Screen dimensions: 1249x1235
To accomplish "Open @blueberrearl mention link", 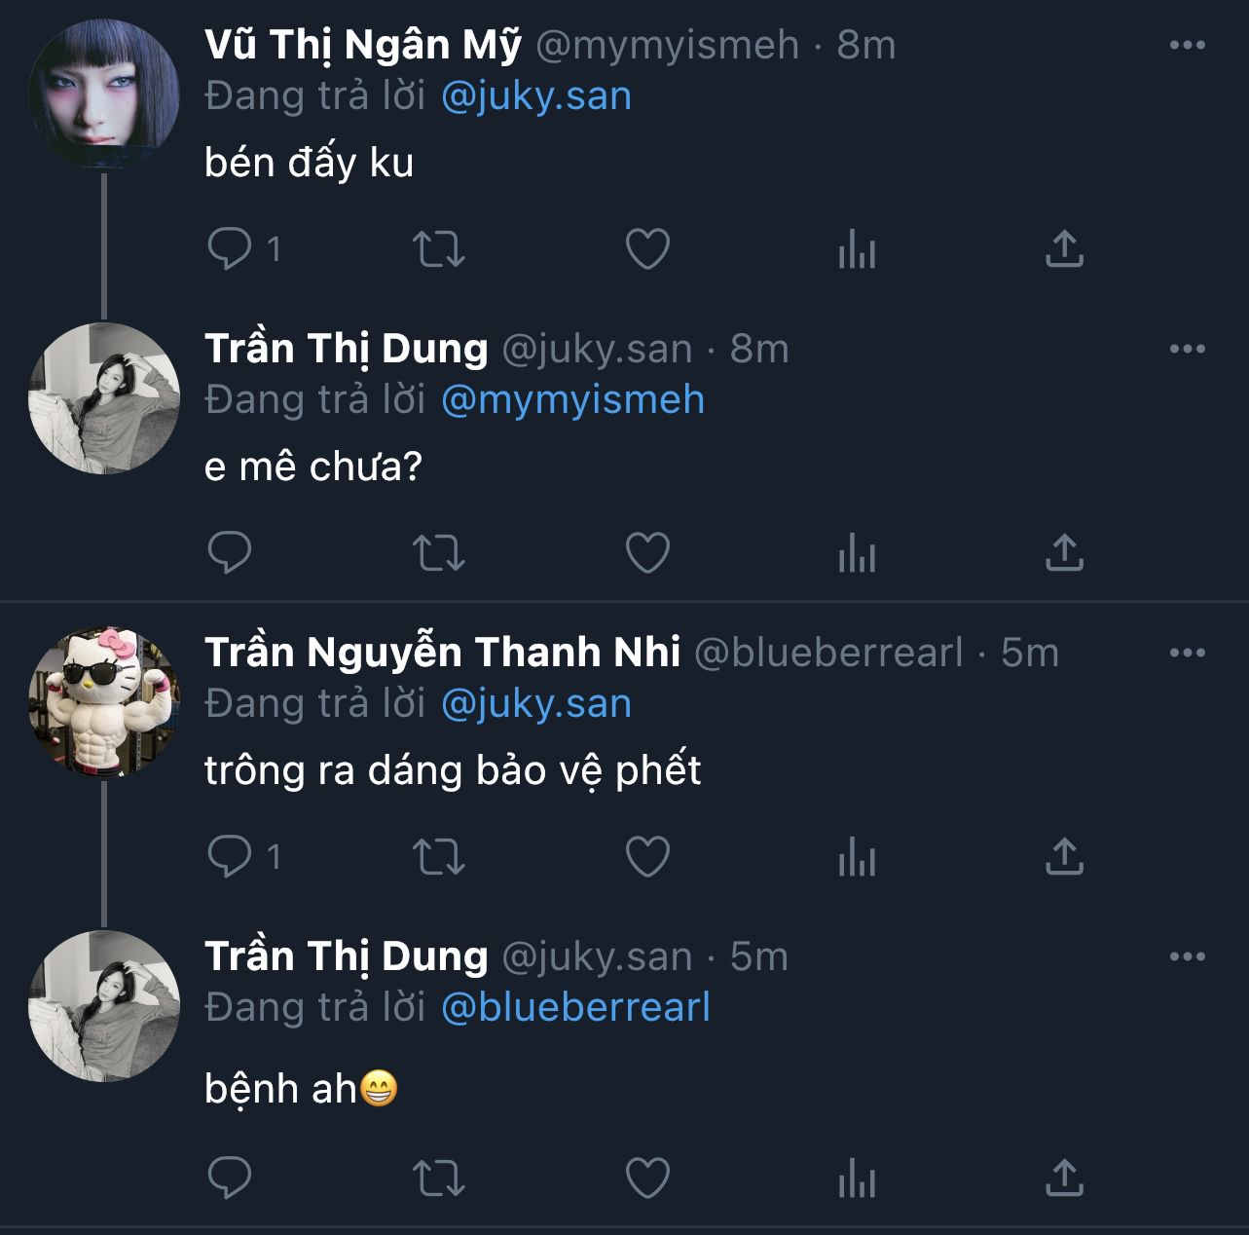I will (x=575, y=1007).
